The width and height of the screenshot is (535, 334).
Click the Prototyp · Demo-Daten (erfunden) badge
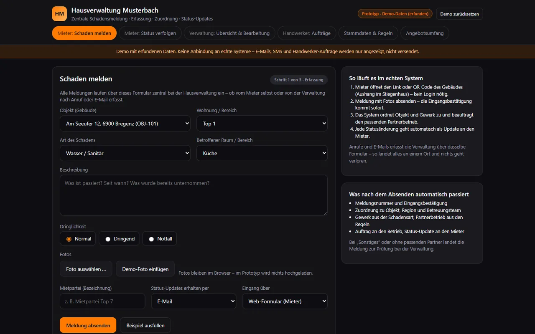pyautogui.click(x=395, y=14)
